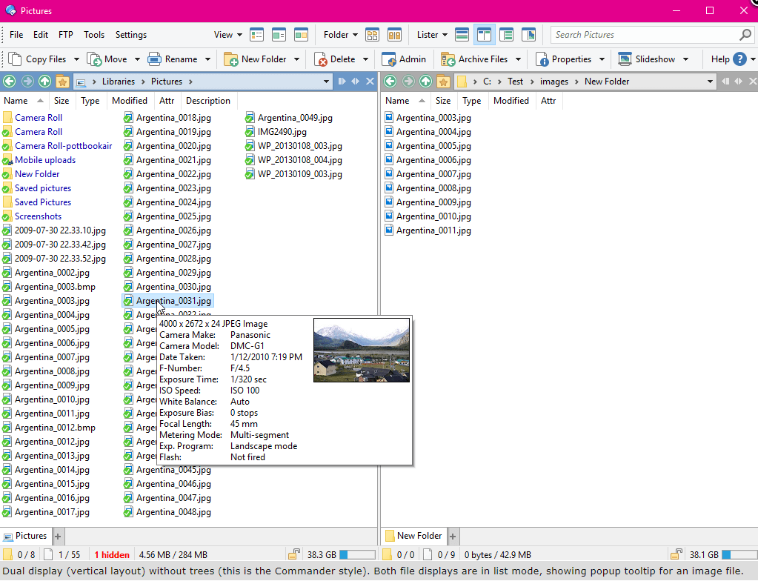Go back in the left Pictures pane
This screenshot has height=581, width=758.
(x=9, y=82)
